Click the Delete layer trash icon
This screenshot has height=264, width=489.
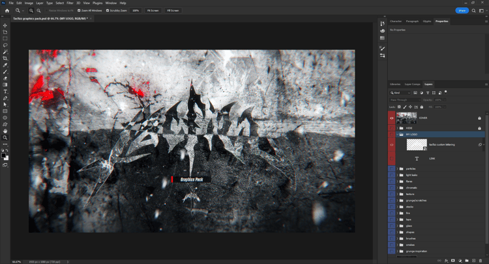(481, 261)
